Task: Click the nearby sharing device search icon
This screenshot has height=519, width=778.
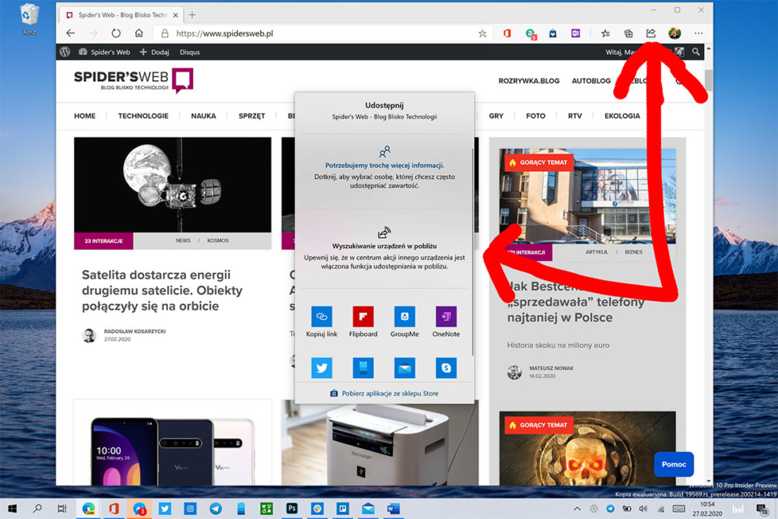Action: [384, 232]
